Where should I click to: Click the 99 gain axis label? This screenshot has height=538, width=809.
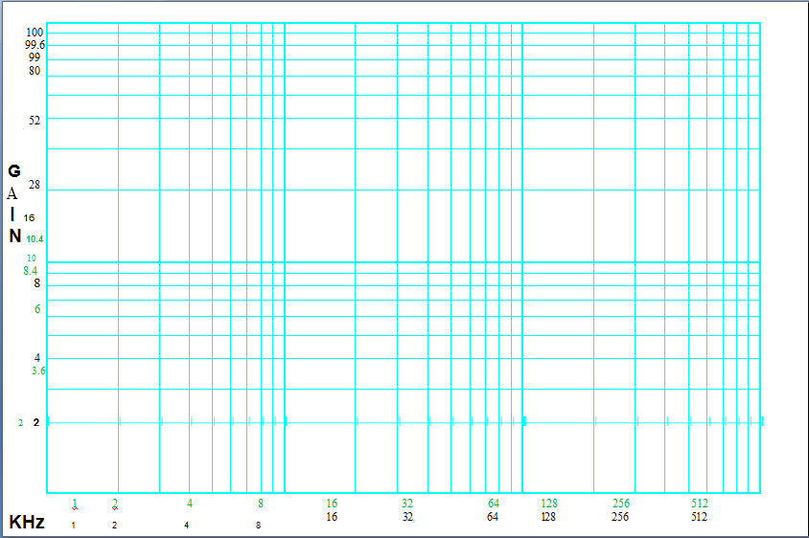pos(35,57)
